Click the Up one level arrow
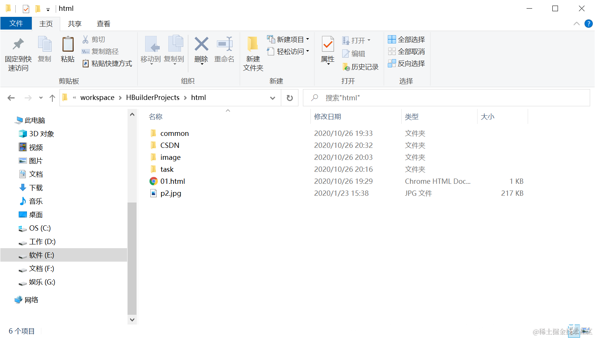 [x=52, y=98]
